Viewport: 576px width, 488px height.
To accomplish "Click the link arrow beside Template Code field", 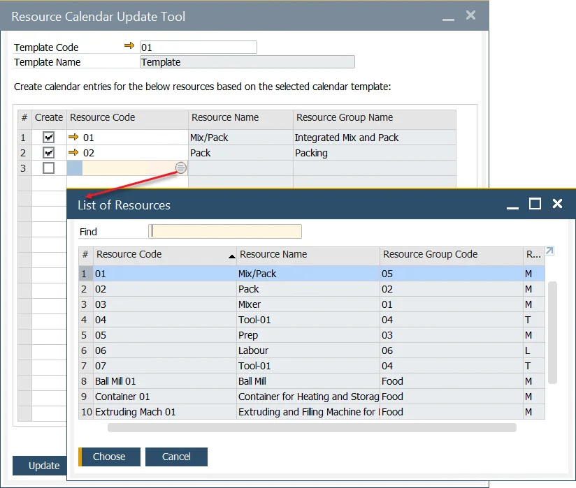I will [129, 47].
